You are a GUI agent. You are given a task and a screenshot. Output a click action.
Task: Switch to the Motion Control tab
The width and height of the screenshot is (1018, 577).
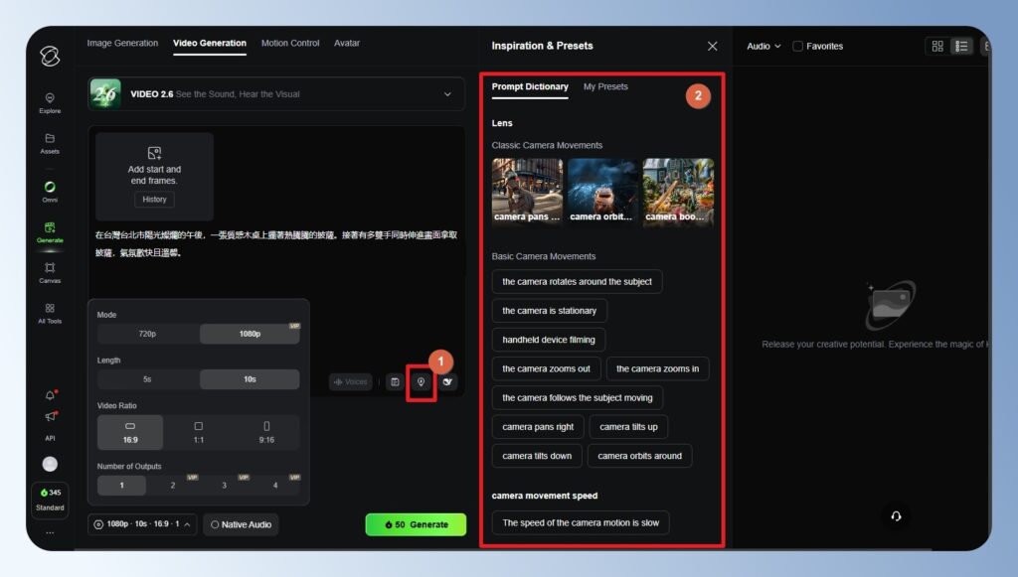(290, 43)
